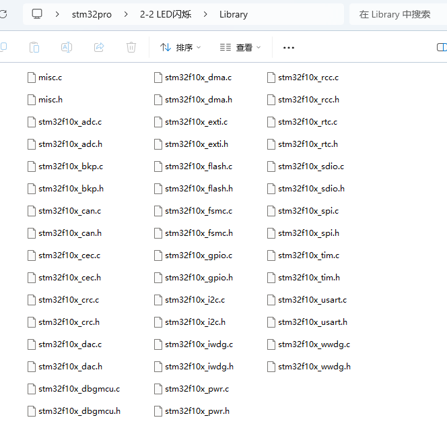Click the Share toolbar icon
Viewport: 447px width, 426px height.
point(99,47)
